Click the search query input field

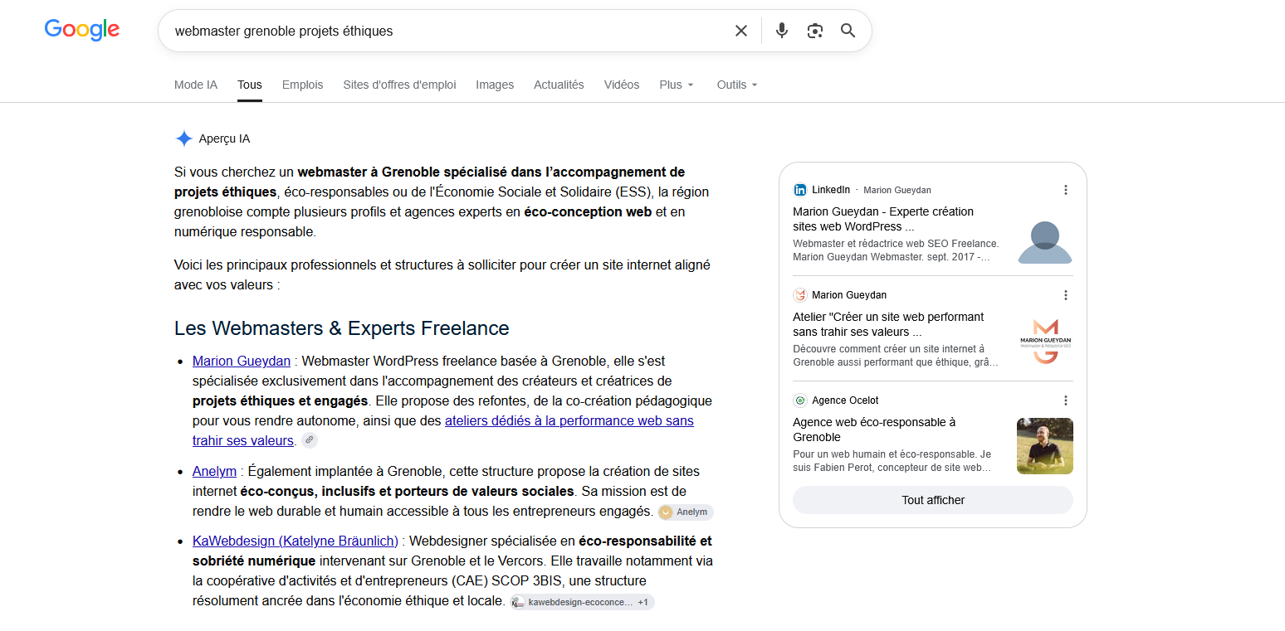pos(448,31)
